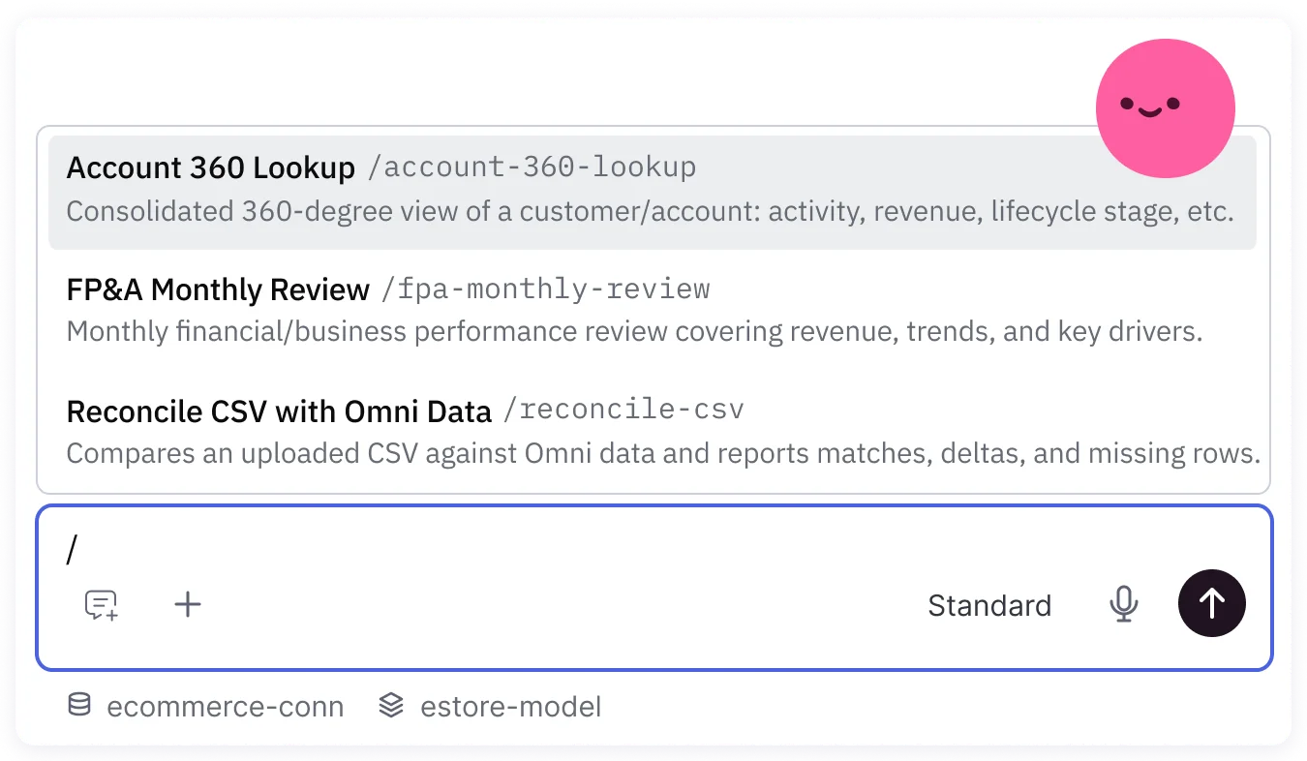Pick Reconcile CSV with Omni Data
This screenshot has width=1307, height=761.
(653, 432)
